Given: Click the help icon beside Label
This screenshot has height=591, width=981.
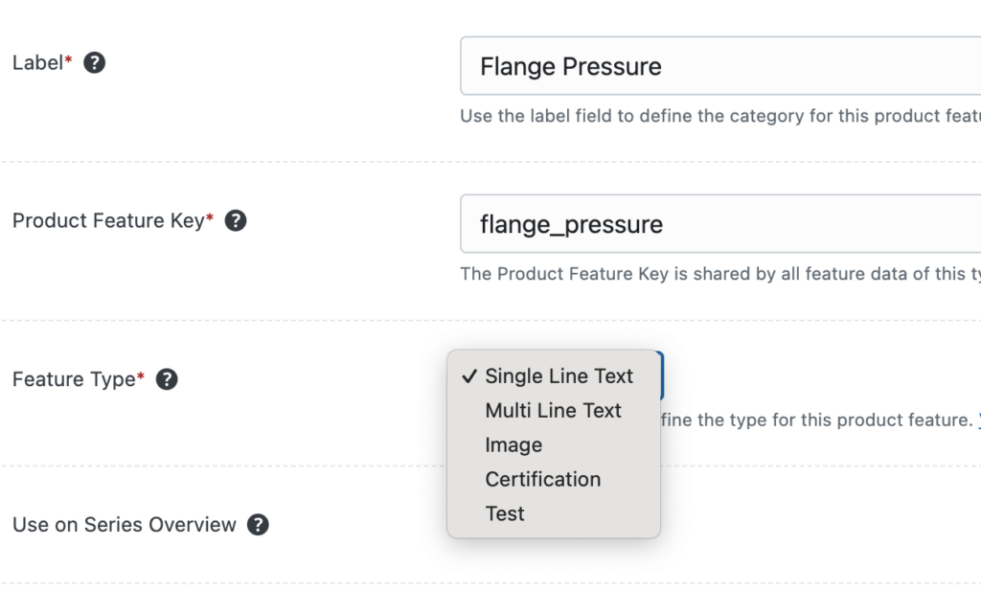Looking at the screenshot, I should [x=94, y=63].
